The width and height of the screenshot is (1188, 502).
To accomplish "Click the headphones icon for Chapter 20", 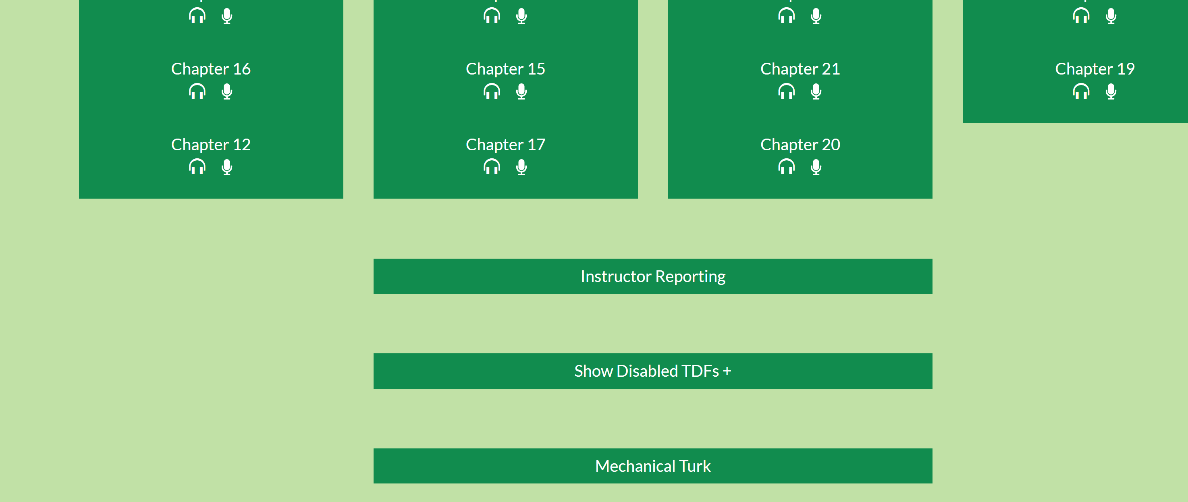I will [x=786, y=167].
